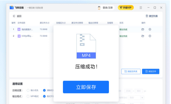
Task: Click the 添加文件夹 add folder button
Action: click(131, 71)
